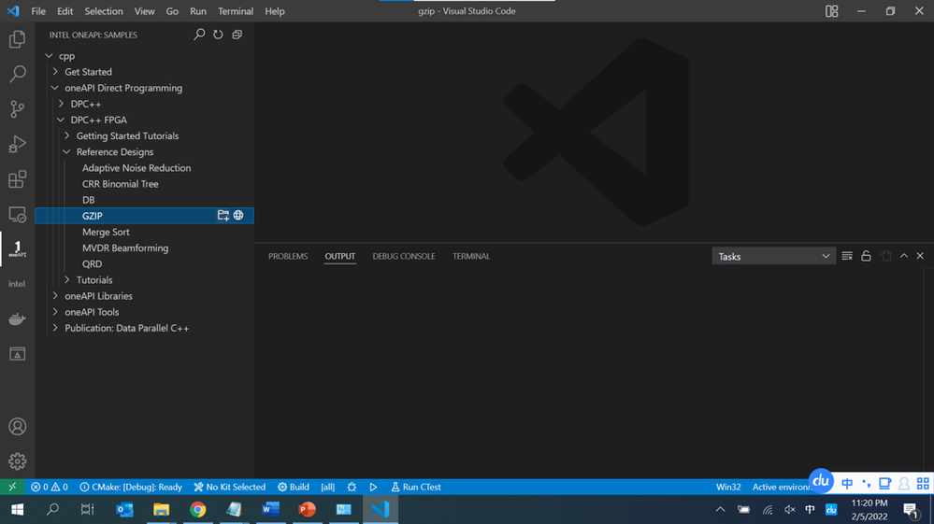Viewport: 934px width, 524px height.
Task: Show errors and warnings count in the status bar
Action: coord(50,487)
